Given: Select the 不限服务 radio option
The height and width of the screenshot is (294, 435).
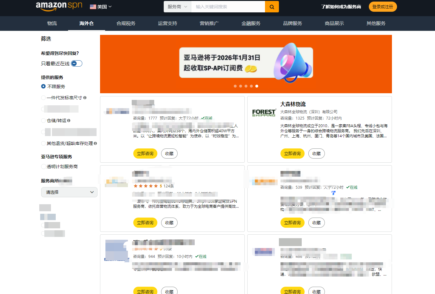Looking at the screenshot, I should tap(43, 86).
